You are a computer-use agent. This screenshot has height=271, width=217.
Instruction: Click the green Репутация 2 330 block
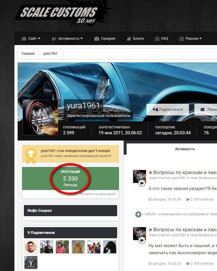[70, 179]
